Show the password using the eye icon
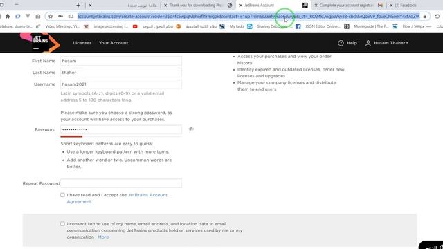This screenshot has width=443, height=249. [x=191, y=129]
